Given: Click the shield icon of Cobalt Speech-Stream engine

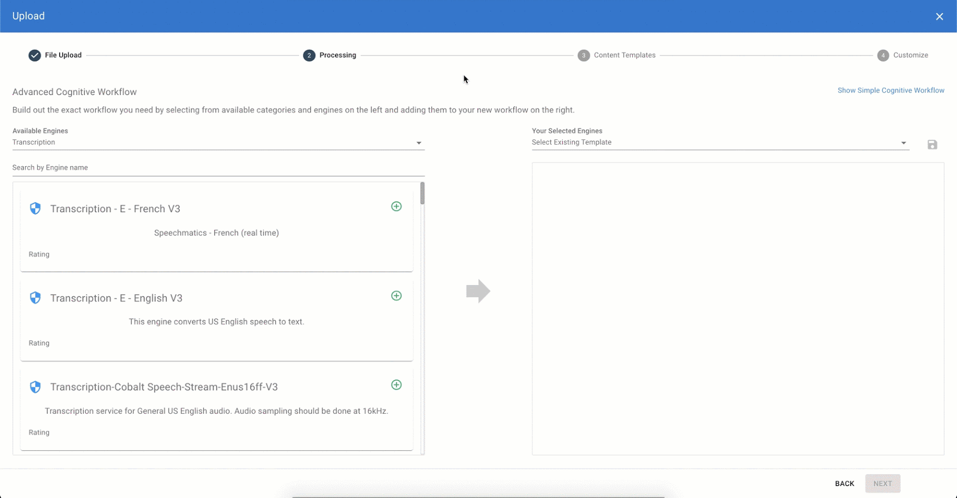Looking at the screenshot, I should point(35,387).
